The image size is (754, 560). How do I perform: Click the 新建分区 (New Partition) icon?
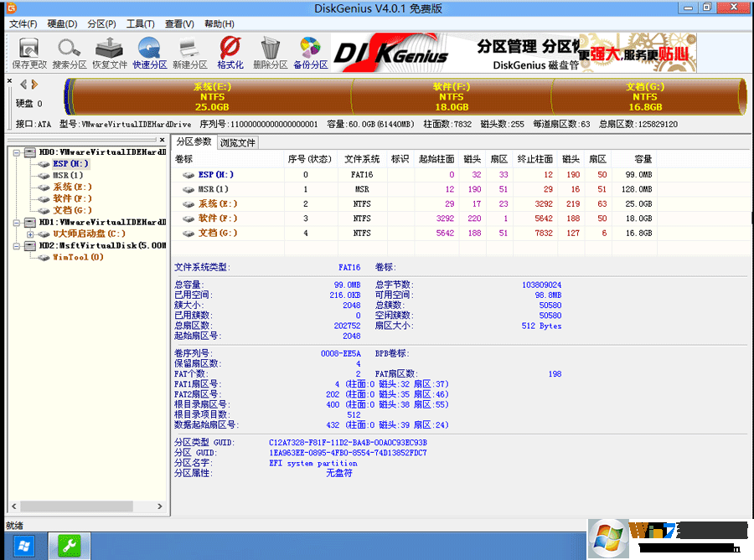click(189, 52)
